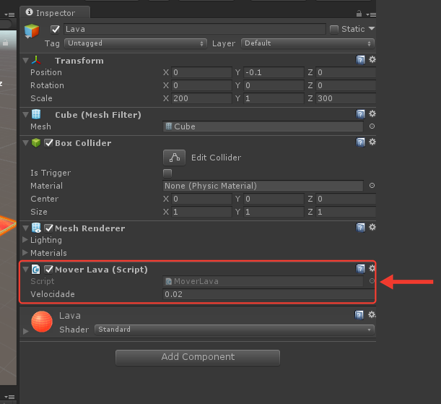Expand the Materials section

tap(25, 253)
